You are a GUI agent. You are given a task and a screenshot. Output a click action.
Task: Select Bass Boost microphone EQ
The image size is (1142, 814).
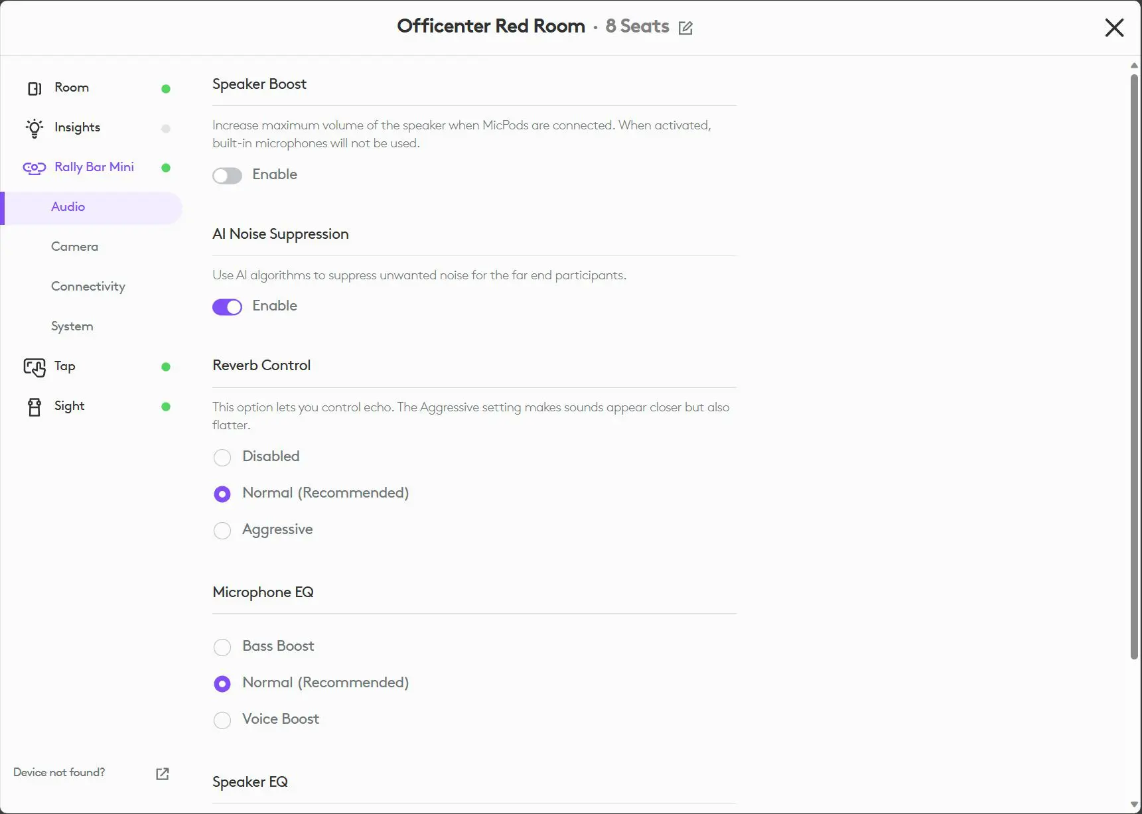222,647
